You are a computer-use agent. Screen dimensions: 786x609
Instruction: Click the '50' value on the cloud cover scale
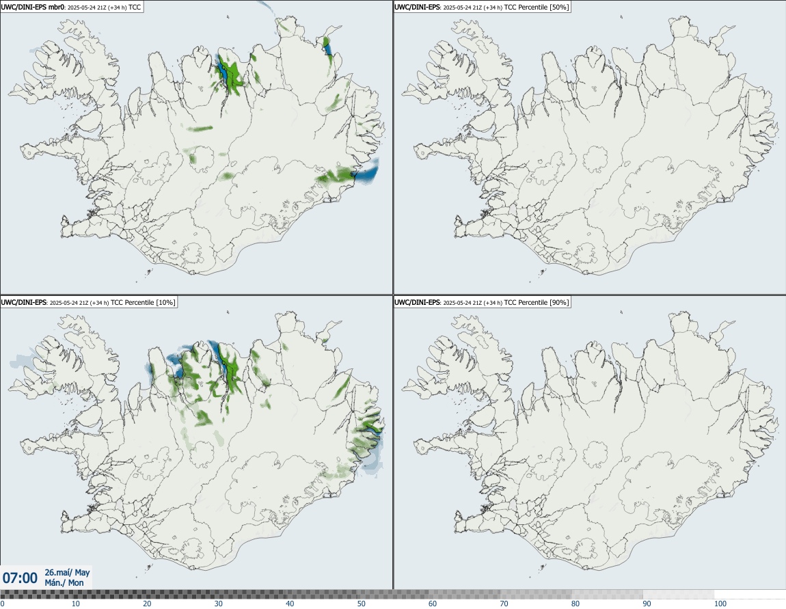point(362,604)
